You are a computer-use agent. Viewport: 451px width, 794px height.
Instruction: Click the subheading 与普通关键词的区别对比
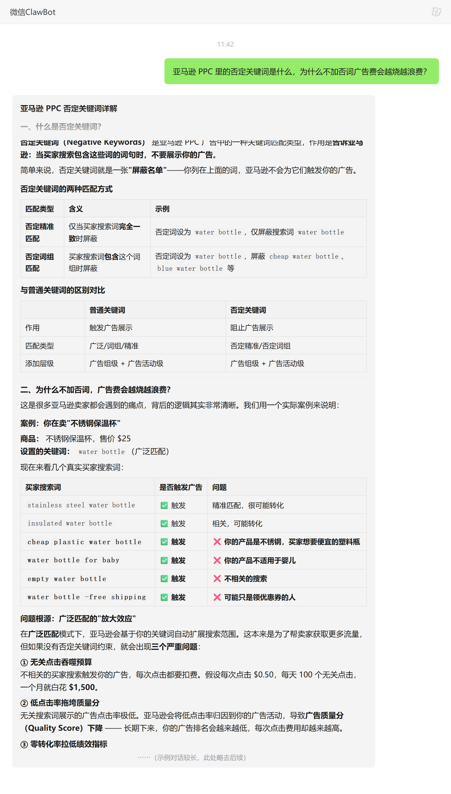pyautogui.click(x=63, y=290)
